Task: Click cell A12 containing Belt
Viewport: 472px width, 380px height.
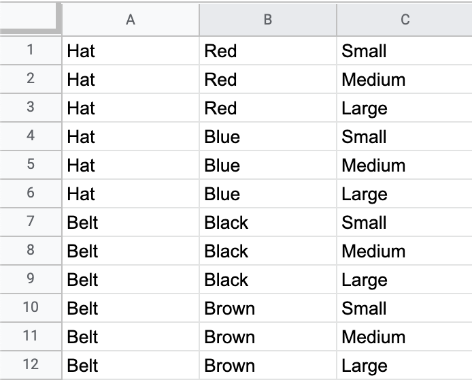Action: [x=131, y=366]
